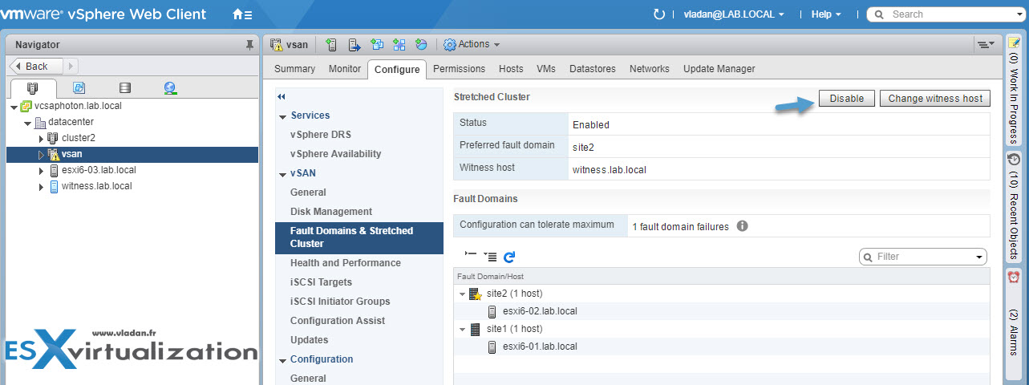
Task: Collapse the site1 fault domain row
Action: pyautogui.click(x=463, y=330)
